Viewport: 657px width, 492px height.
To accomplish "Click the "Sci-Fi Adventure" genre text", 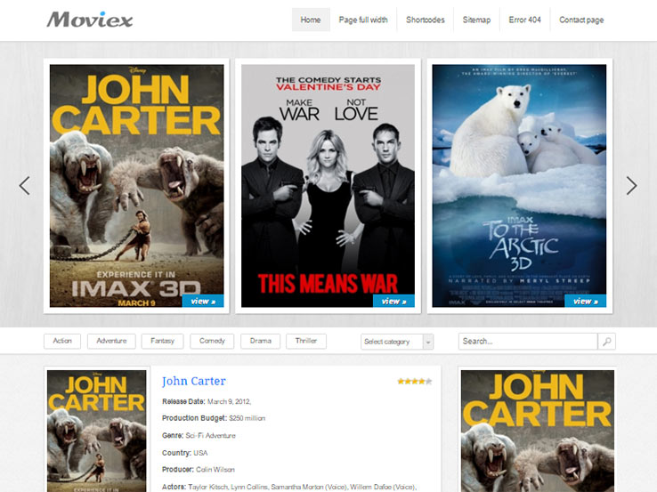I will click(x=210, y=435).
